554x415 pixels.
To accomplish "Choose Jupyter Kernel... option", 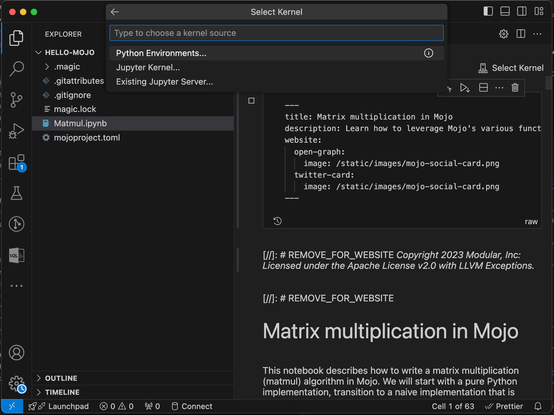I will tap(276, 67).
